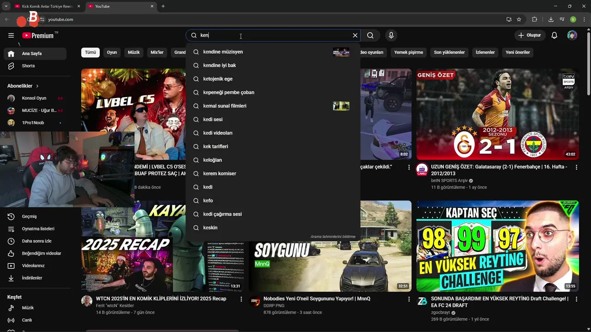Image resolution: width=591 pixels, height=332 pixels.
Task: Clear search text with the X icon
Action: 355,36
